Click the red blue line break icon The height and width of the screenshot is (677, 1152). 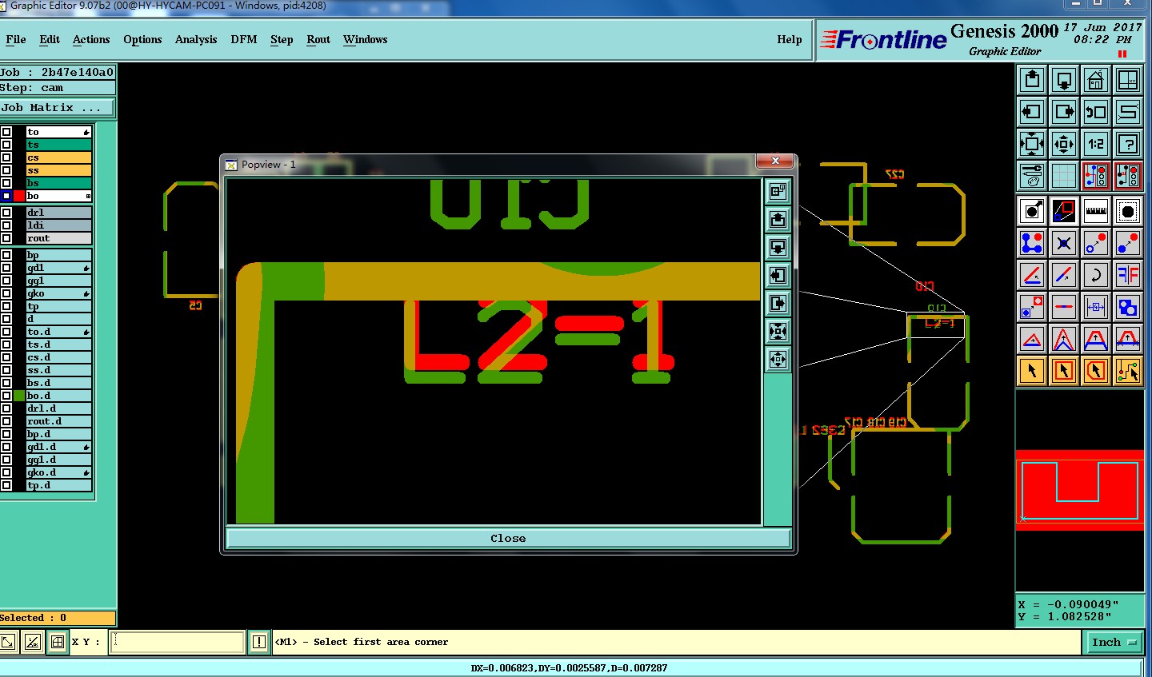[1064, 308]
